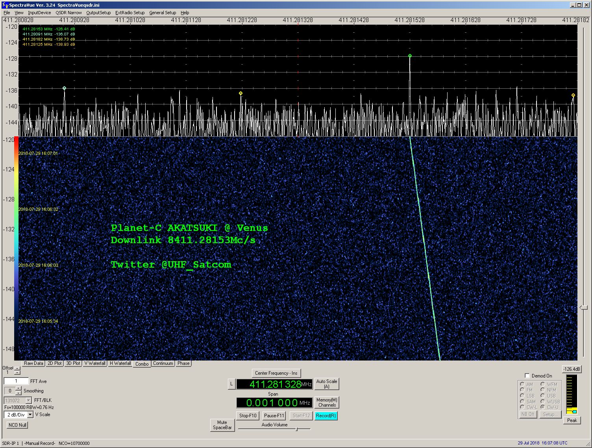The width and height of the screenshot is (592, 448).
Task: Increase the Offset value with up arrow
Action: coord(17,368)
